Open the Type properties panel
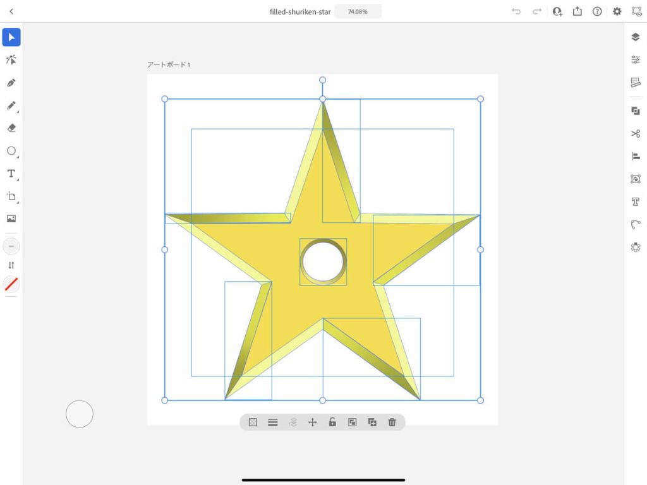The height and width of the screenshot is (485, 647). [x=636, y=201]
